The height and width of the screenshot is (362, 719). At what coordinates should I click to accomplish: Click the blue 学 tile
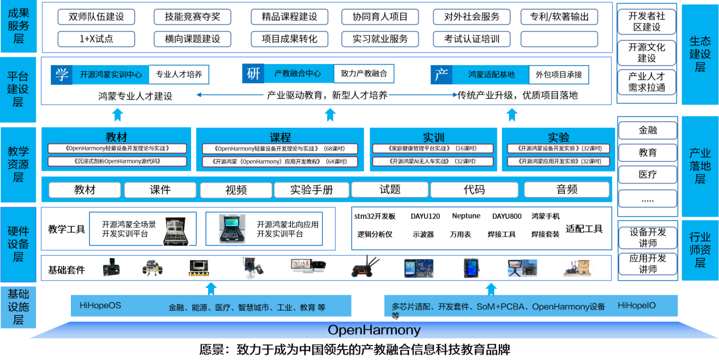click(61, 75)
